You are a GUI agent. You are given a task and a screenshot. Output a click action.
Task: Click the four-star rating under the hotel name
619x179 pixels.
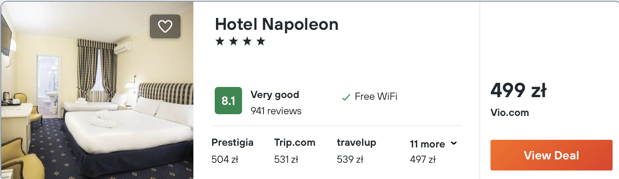coord(240,41)
